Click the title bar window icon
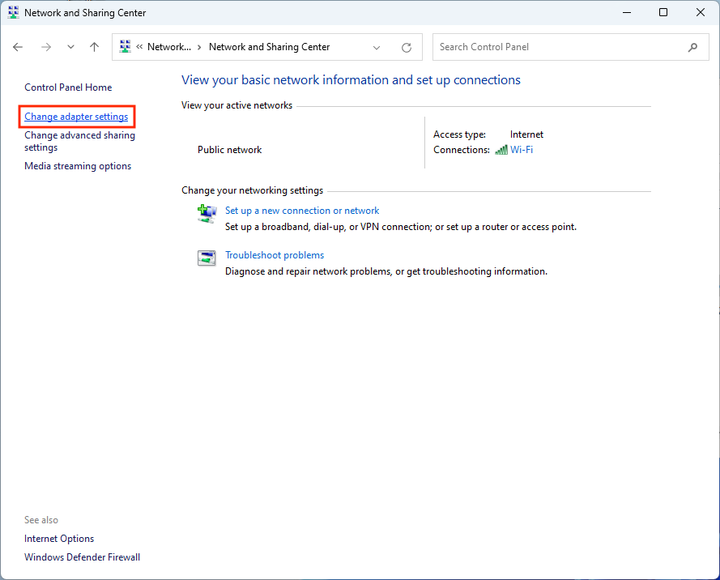The image size is (720, 580). pos(13,12)
